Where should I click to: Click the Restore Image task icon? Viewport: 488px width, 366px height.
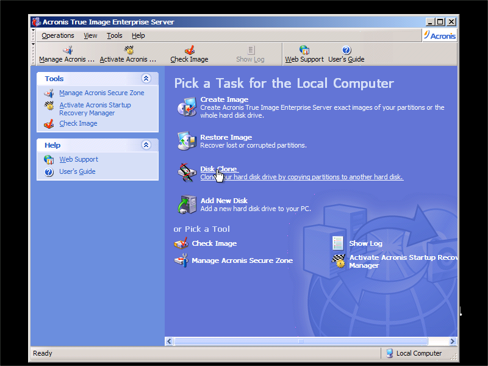(x=187, y=141)
